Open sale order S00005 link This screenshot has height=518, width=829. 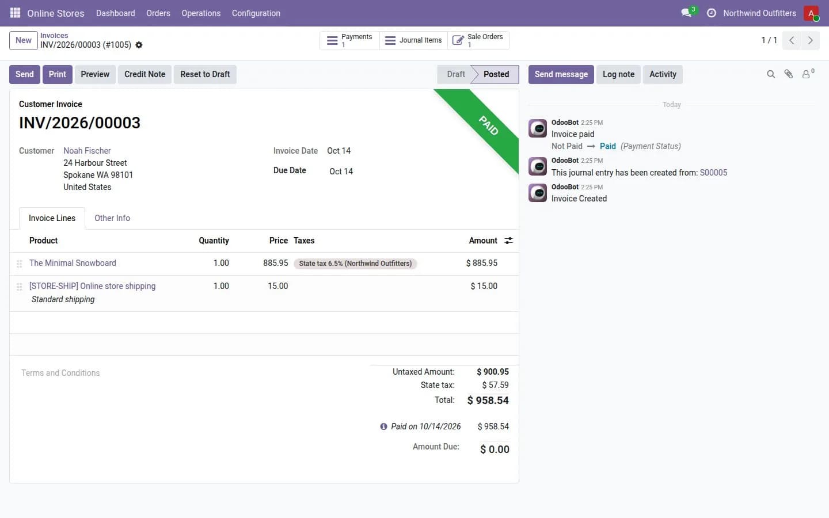713,173
